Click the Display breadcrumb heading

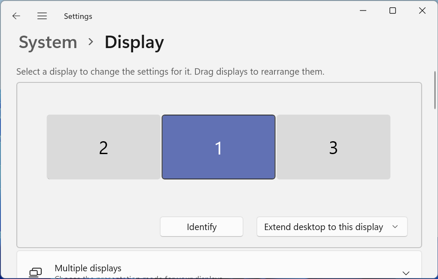tap(134, 42)
